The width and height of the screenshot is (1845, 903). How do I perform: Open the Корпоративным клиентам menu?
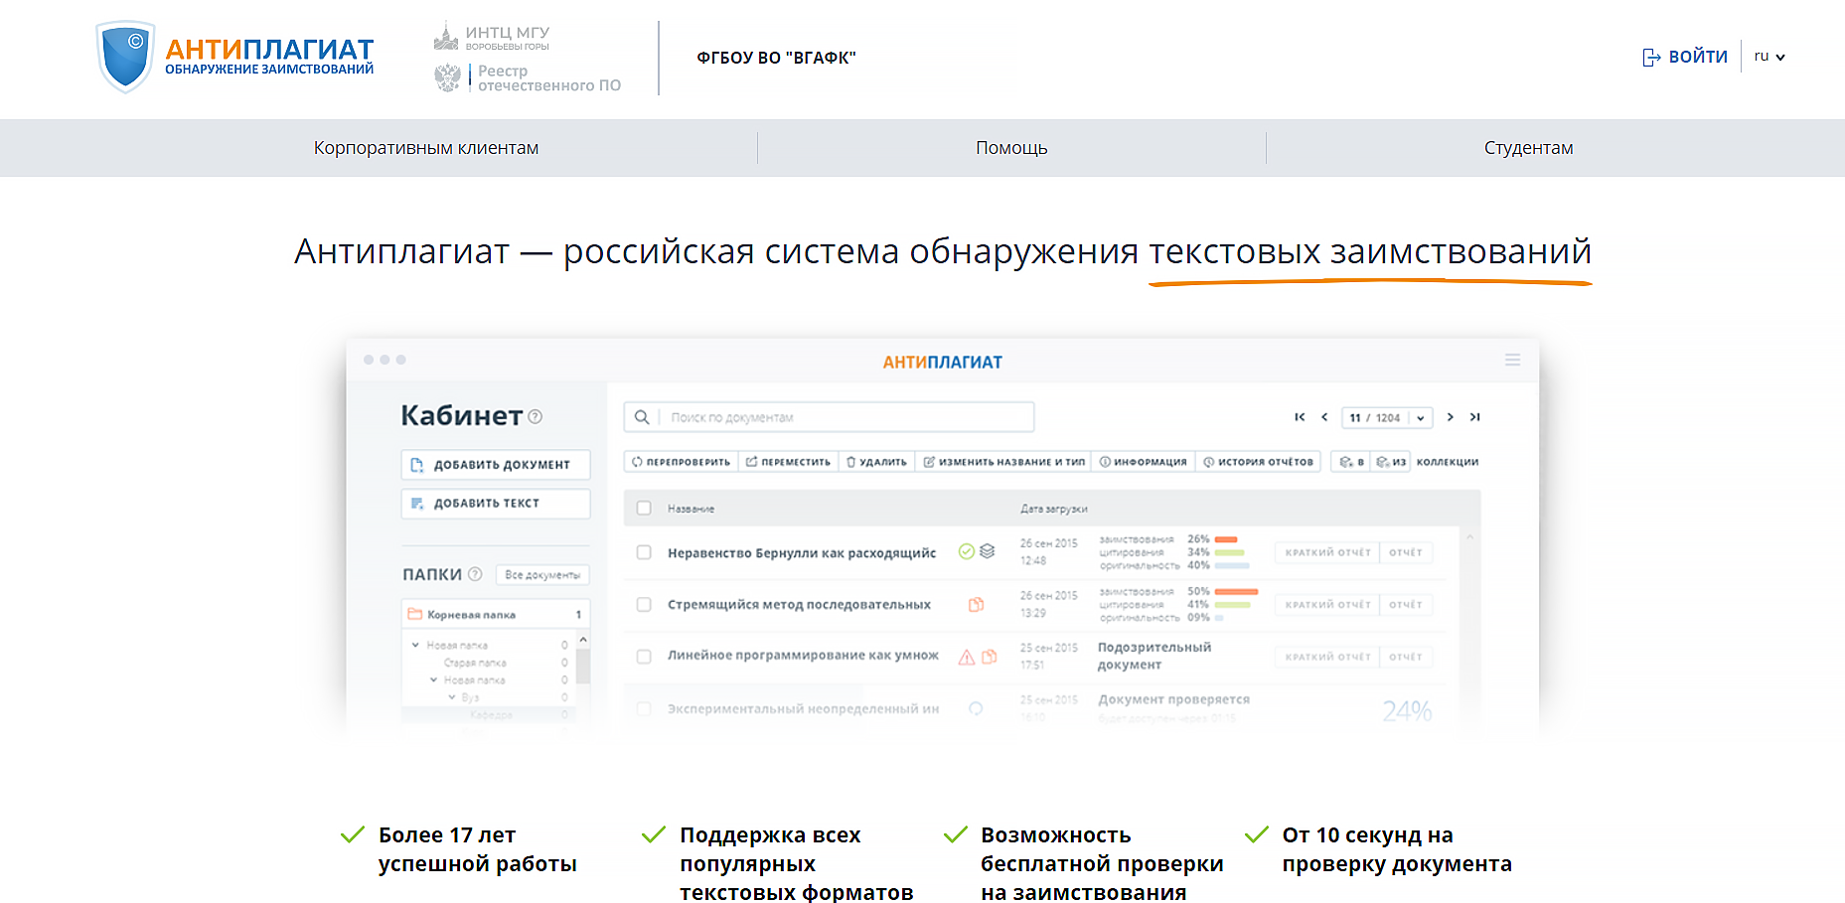426,148
